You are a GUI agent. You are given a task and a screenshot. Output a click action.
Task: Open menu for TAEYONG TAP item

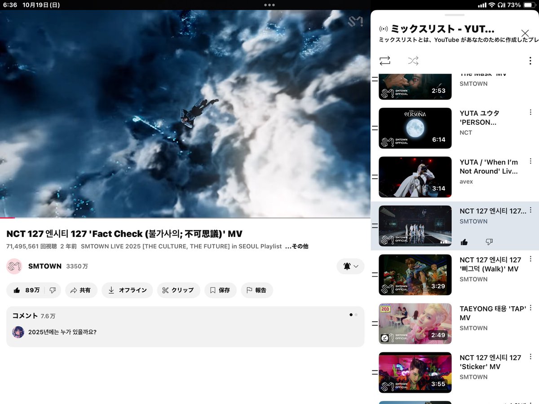pyautogui.click(x=530, y=308)
